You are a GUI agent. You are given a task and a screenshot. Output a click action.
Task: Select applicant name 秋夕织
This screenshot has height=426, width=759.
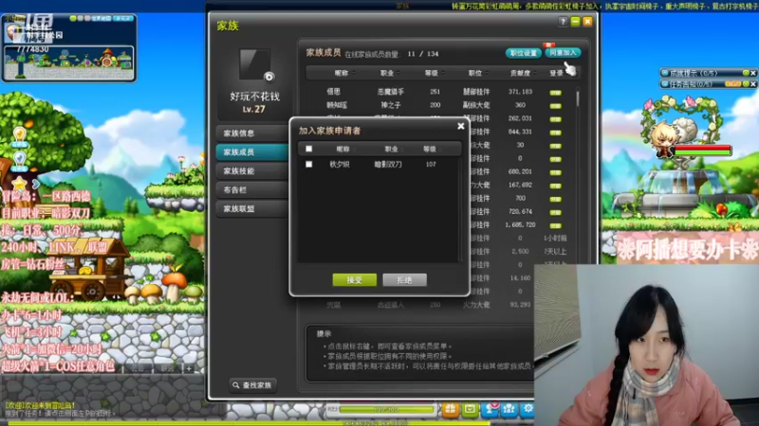point(340,164)
